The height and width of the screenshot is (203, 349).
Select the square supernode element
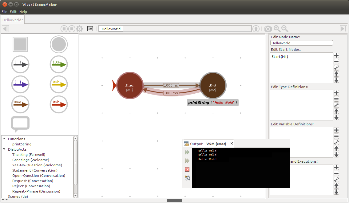tap(20, 44)
